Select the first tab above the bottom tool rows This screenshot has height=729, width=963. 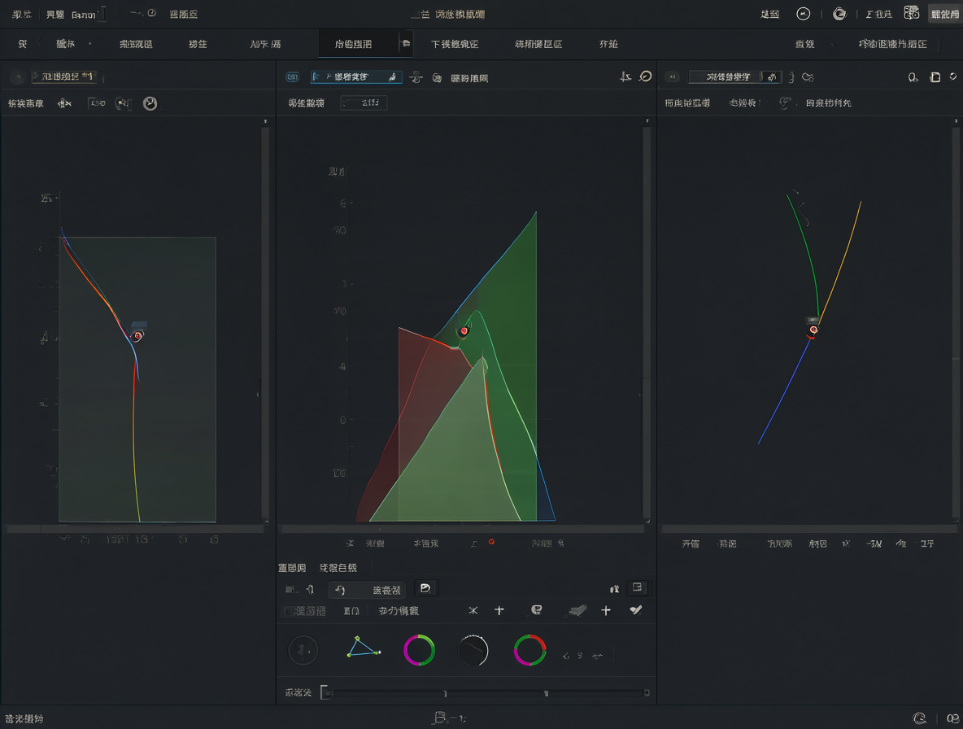click(x=292, y=567)
